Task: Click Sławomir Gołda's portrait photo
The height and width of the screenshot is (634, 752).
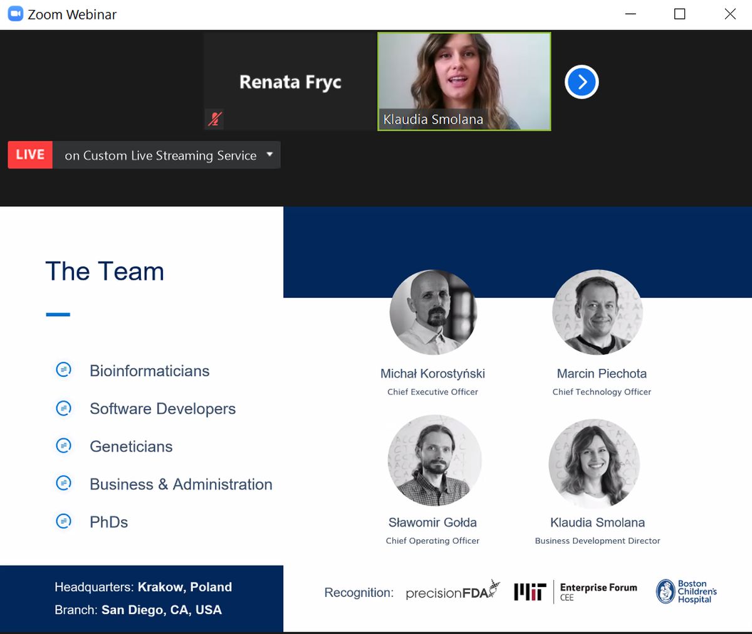Action: point(435,460)
